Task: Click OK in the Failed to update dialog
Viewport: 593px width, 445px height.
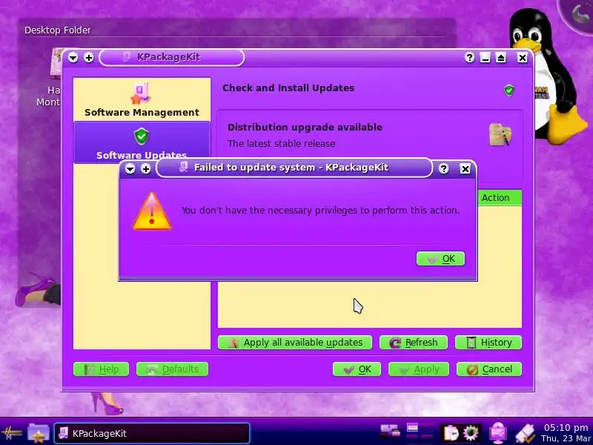Action: [x=440, y=259]
